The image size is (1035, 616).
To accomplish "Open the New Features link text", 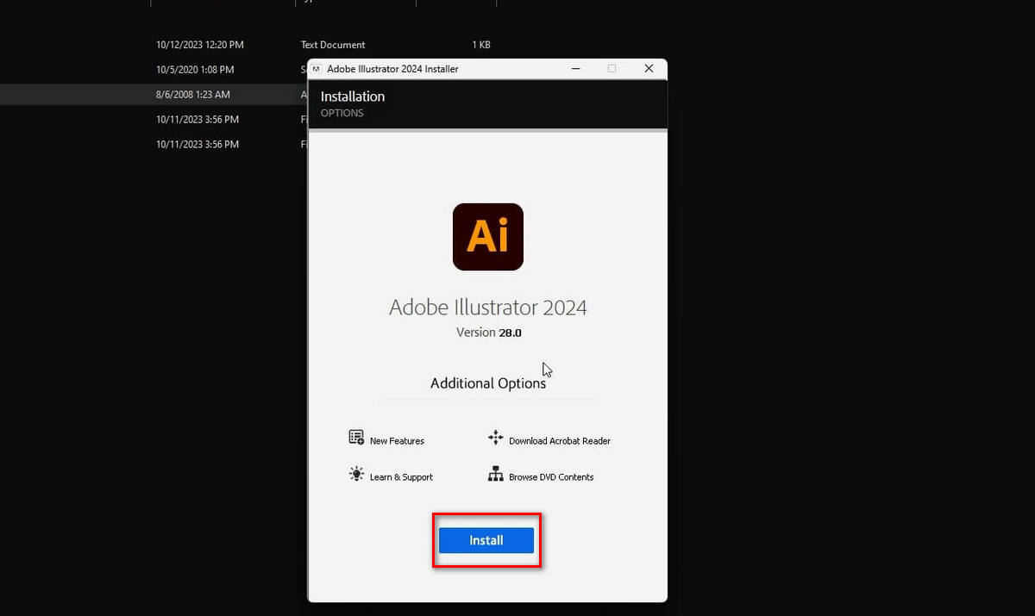I will tap(397, 441).
